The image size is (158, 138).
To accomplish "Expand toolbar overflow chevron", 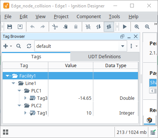I will tap(156, 24).
